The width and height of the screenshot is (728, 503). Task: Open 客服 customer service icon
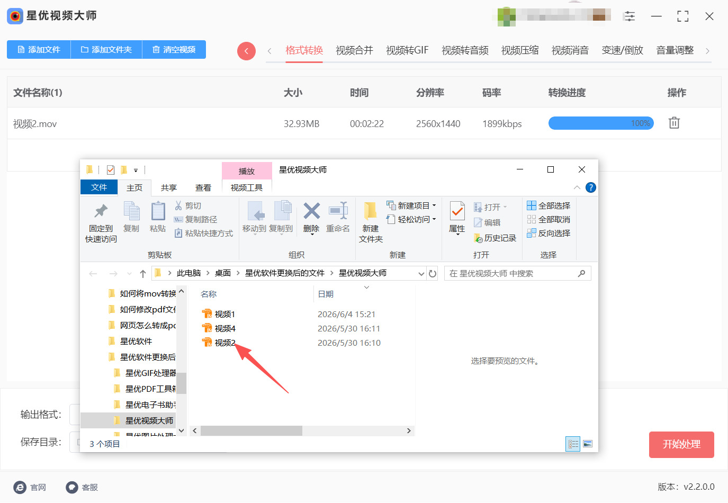pyautogui.click(x=72, y=487)
